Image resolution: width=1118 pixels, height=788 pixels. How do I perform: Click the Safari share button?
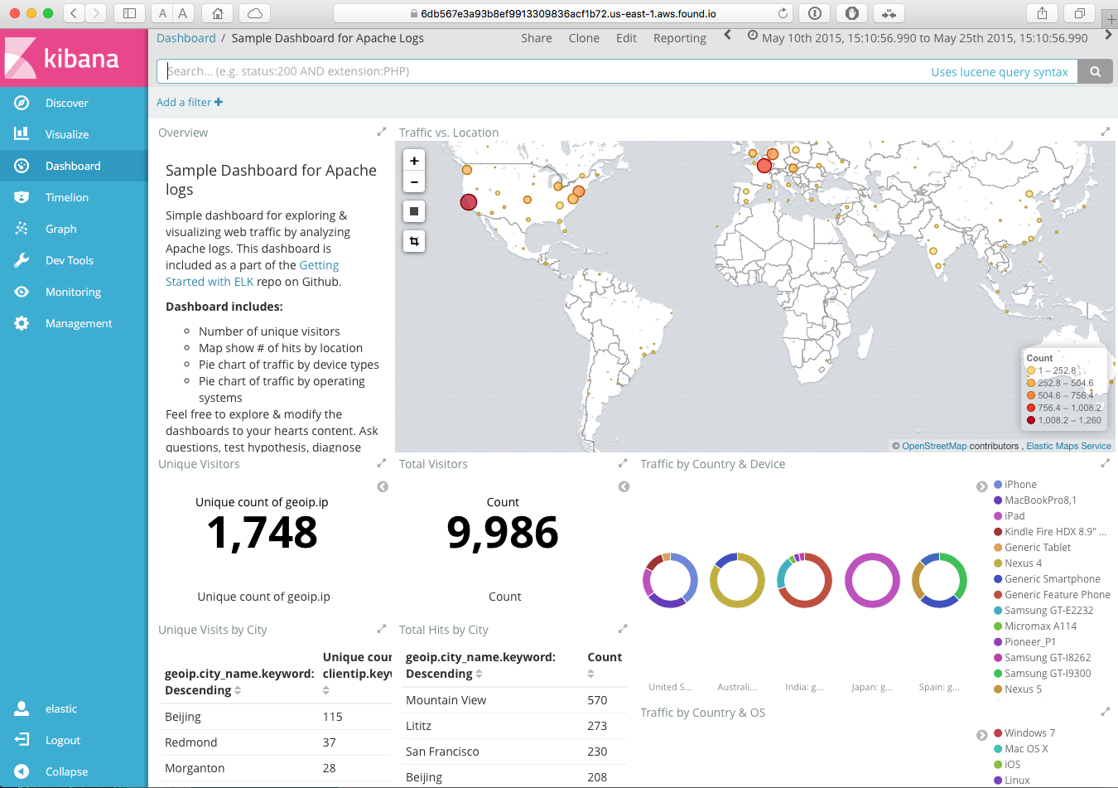click(1042, 13)
